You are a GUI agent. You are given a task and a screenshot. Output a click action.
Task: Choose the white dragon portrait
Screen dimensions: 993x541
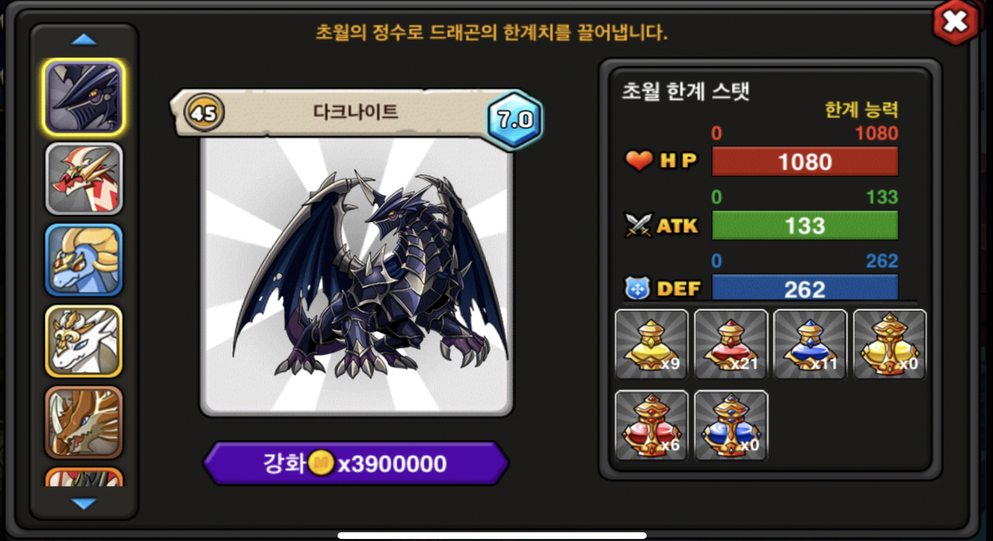pyautogui.click(x=84, y=341)
